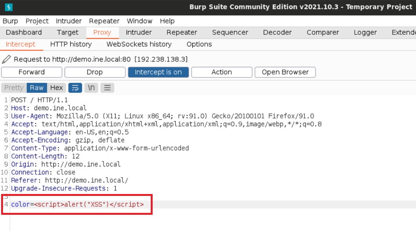Open the Project menu
The width and height of the screenshot is (416, 231).
(x=37, y=21)
